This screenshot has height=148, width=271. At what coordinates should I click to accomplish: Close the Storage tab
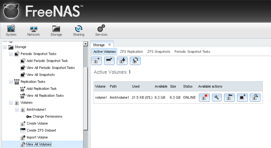pyautogui.click(x=109, y=45)
